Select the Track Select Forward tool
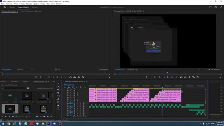This screenshot has height=126, width=224. point(58,86)
